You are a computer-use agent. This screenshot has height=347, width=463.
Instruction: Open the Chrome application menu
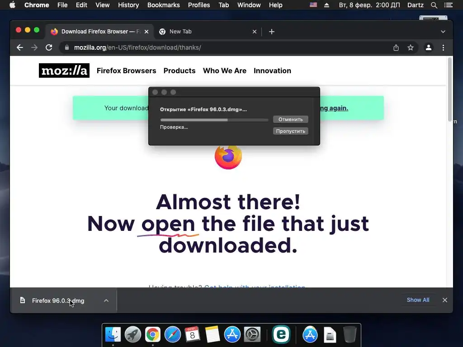click(x=37, y=5)
